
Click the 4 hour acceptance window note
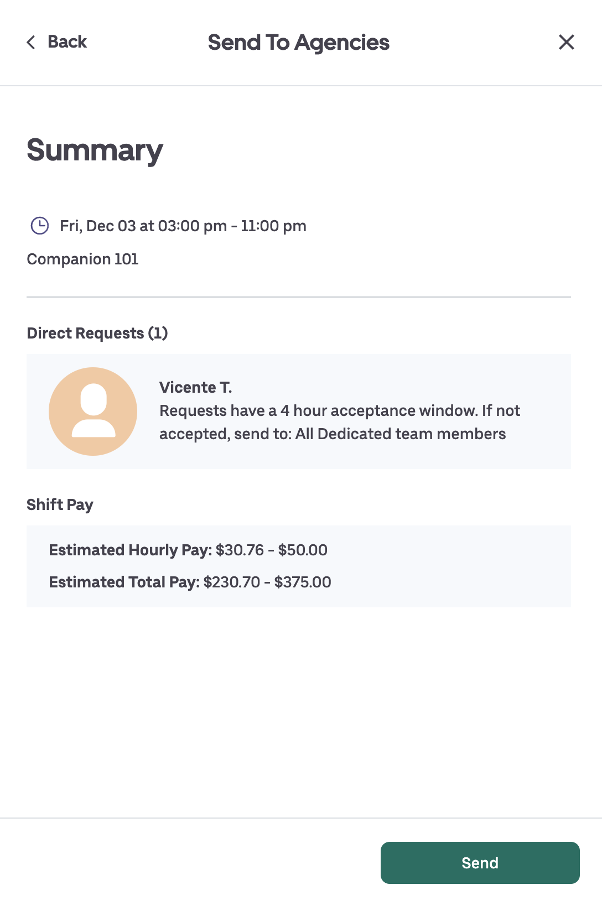339,410
